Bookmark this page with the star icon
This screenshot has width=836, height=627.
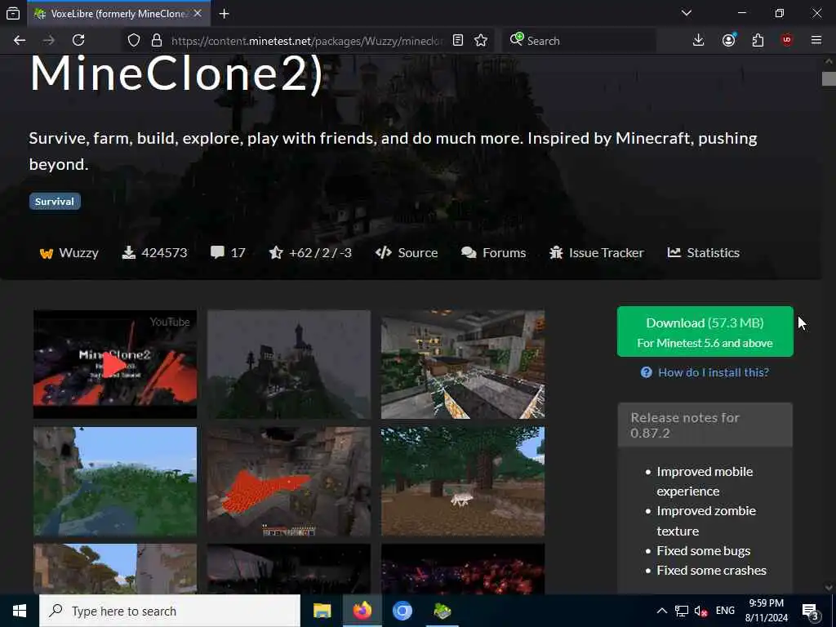[x=481, y=41]
